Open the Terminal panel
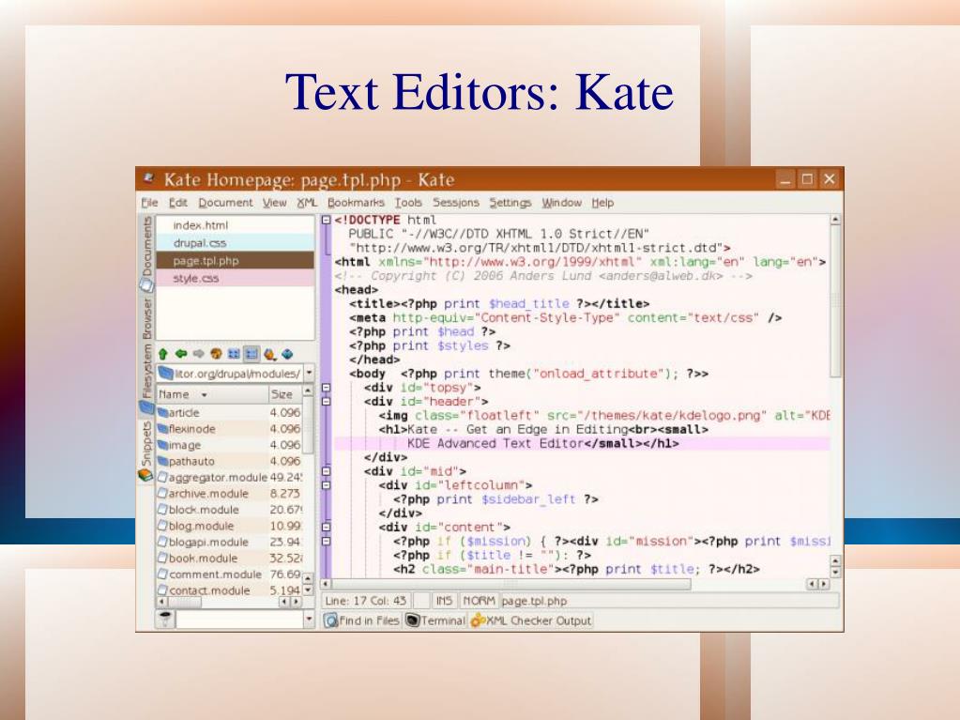960x720 pixels. click(x=435, y=620)
